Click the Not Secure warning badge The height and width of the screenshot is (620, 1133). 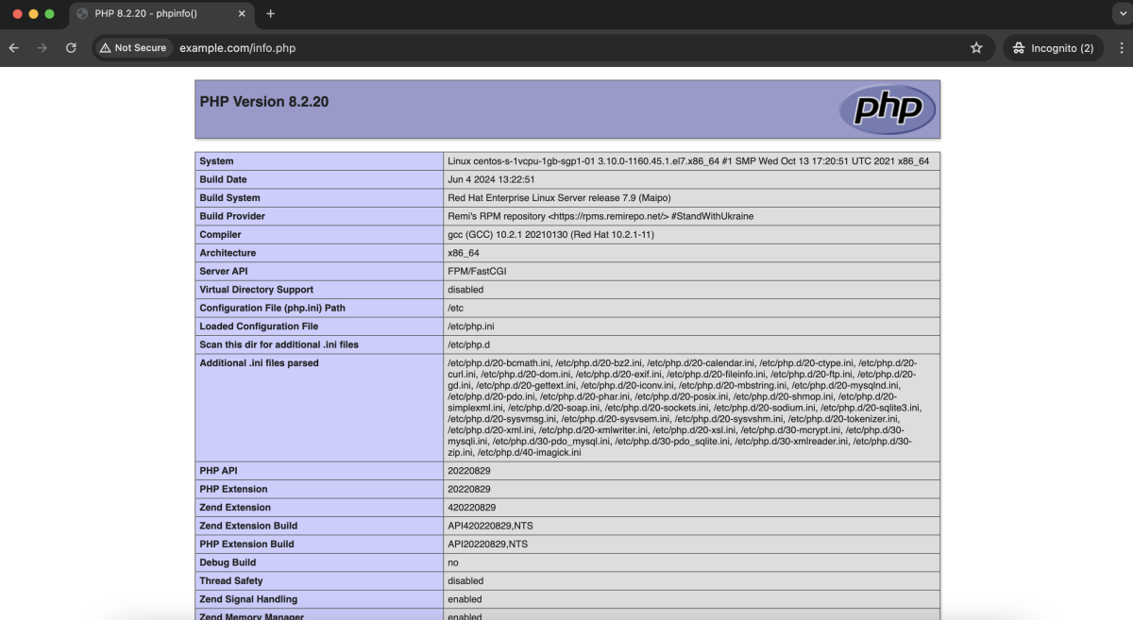[132, 48]
